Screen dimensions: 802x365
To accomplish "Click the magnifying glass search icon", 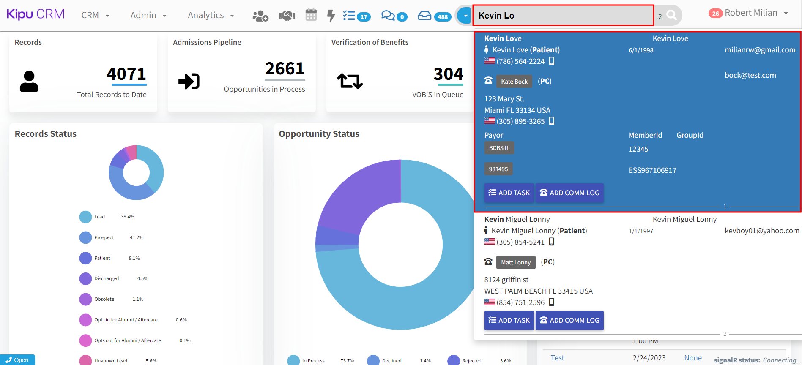I will (x=671, y=16).
